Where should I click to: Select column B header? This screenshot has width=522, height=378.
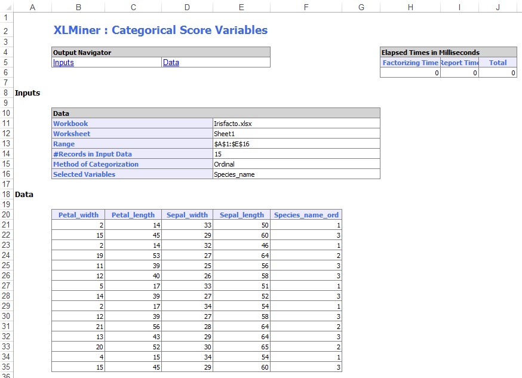pyautogui.click(x=78, y=7)
